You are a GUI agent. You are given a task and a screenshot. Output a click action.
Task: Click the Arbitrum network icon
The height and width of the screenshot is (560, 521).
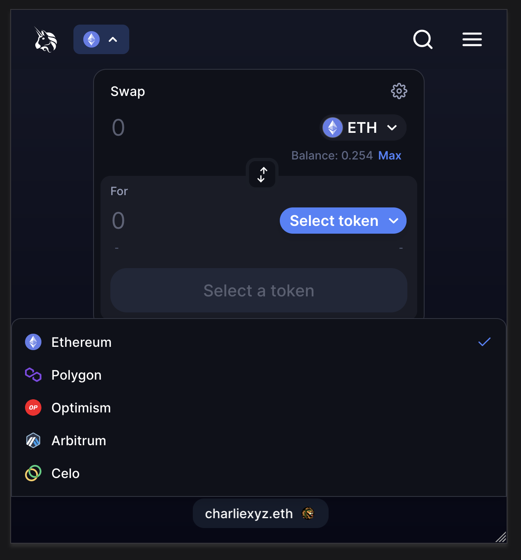(x=33, y=440)
